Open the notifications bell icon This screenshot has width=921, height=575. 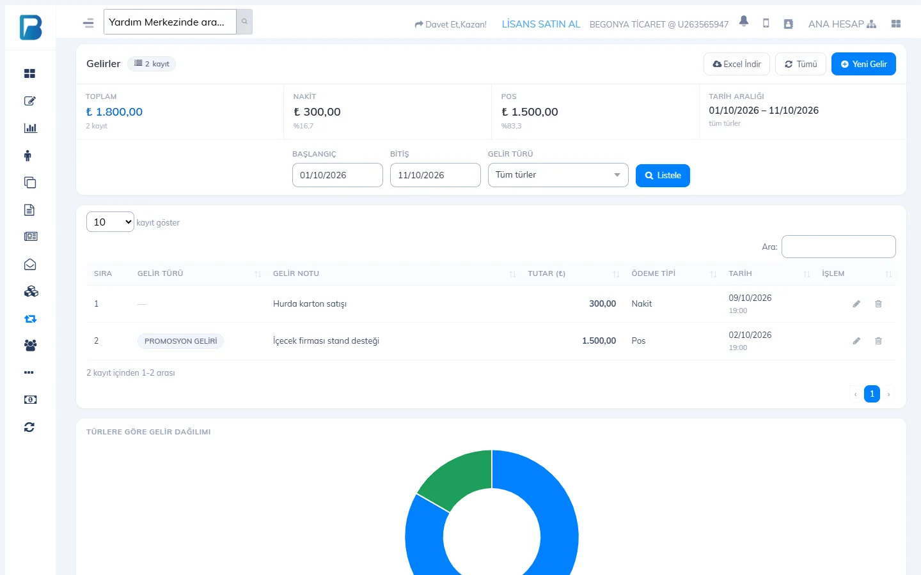click(744, 21)
